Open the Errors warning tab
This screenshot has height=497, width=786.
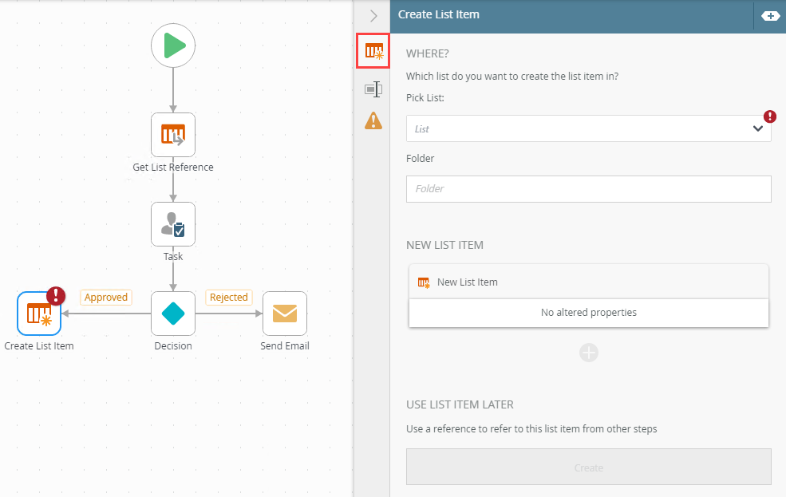pyautogui.click(x=373, y=120)
